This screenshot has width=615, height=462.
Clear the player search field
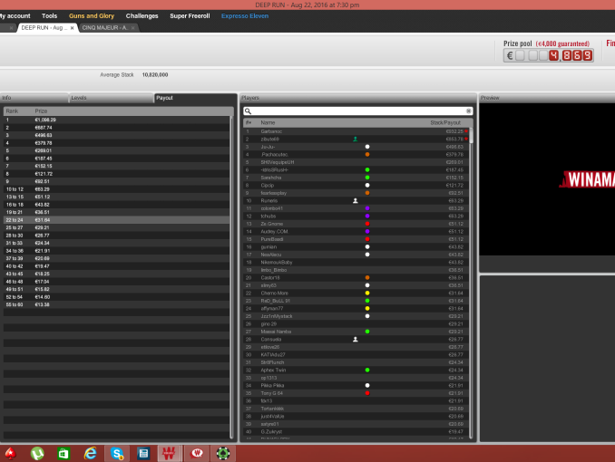pos(468,111)
